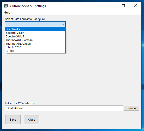This screenshot has width=144, height=131.
Task: Click the CCInData.xml folder path field
Action: pyautogui.click(x=64, y=108)
